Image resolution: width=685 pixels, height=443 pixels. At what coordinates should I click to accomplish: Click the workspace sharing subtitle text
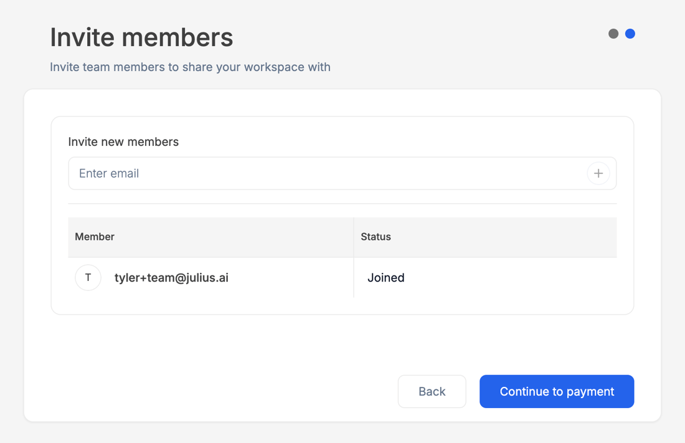click(190, 67)
